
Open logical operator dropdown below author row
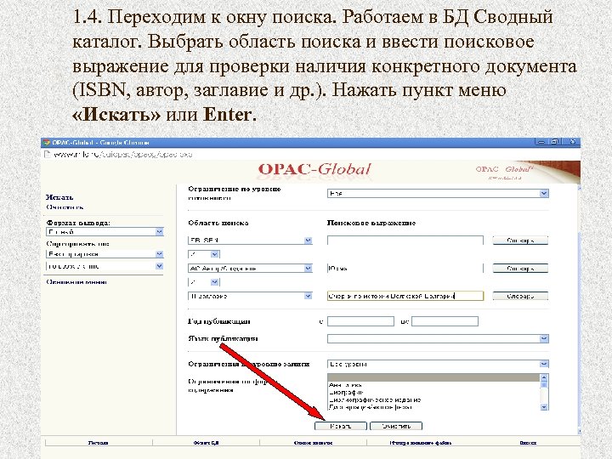point(204,282)
